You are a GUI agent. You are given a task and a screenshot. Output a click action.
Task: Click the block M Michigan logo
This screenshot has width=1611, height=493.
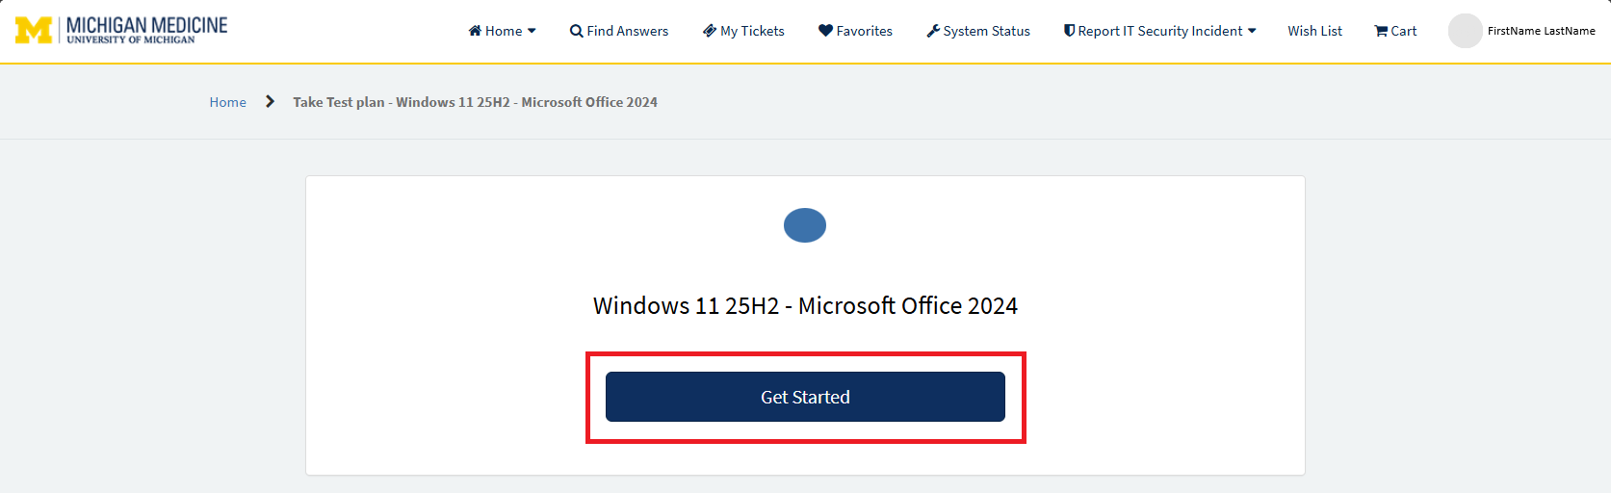tap(34, 31)
